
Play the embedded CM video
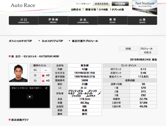[30, 97]
